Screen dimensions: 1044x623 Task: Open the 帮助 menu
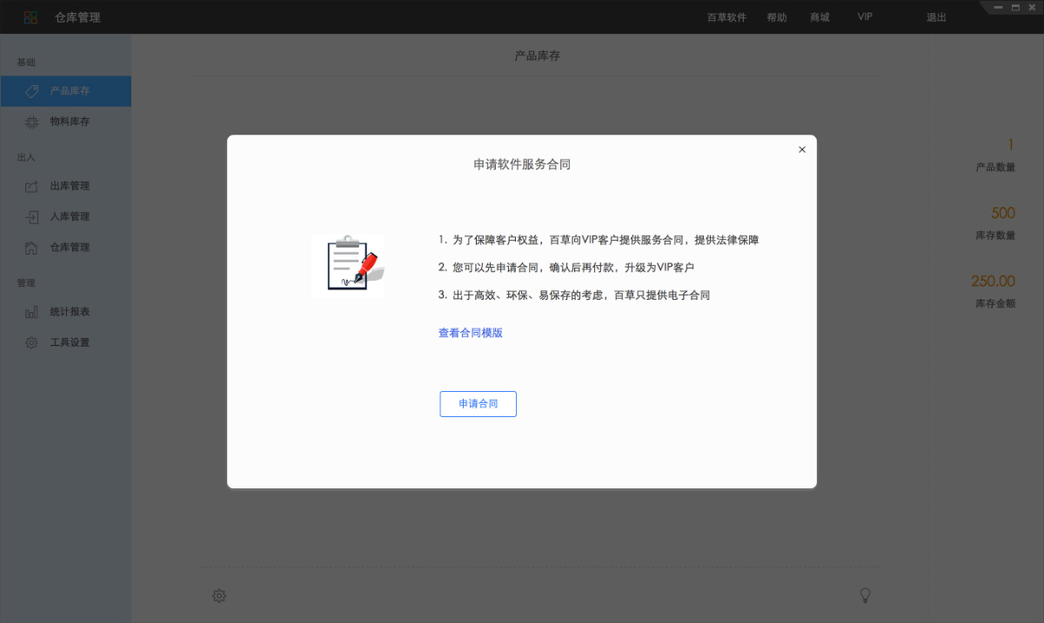click(777, 17)
